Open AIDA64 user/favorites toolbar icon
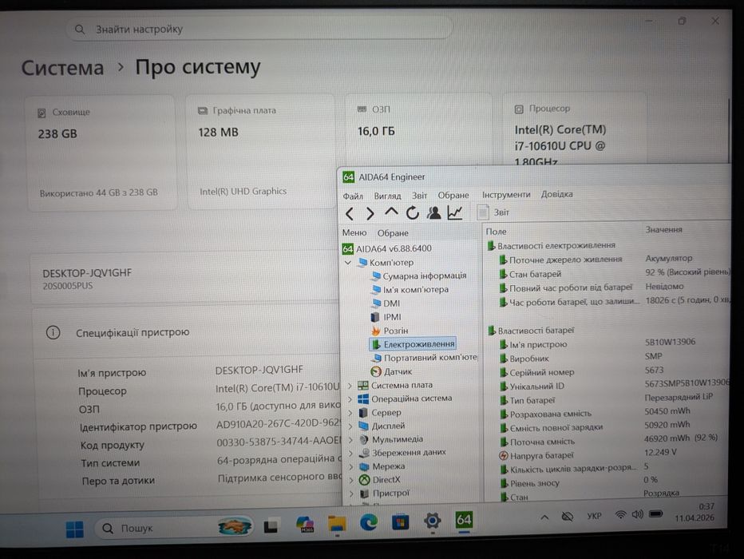This screenshot has height=559, width=744. (x=433, y=213)
